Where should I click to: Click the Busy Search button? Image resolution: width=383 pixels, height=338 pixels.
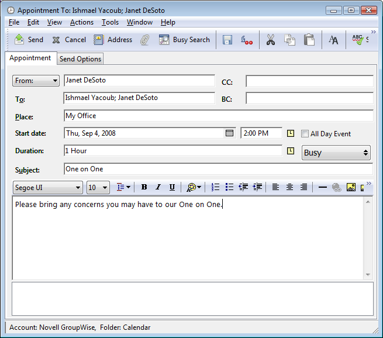coord(184,40)
